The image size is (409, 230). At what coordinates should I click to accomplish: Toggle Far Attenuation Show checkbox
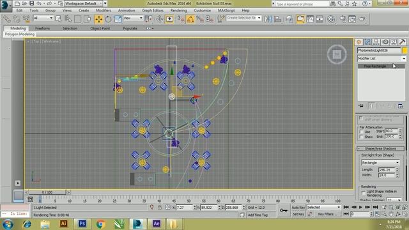(362, 137)
